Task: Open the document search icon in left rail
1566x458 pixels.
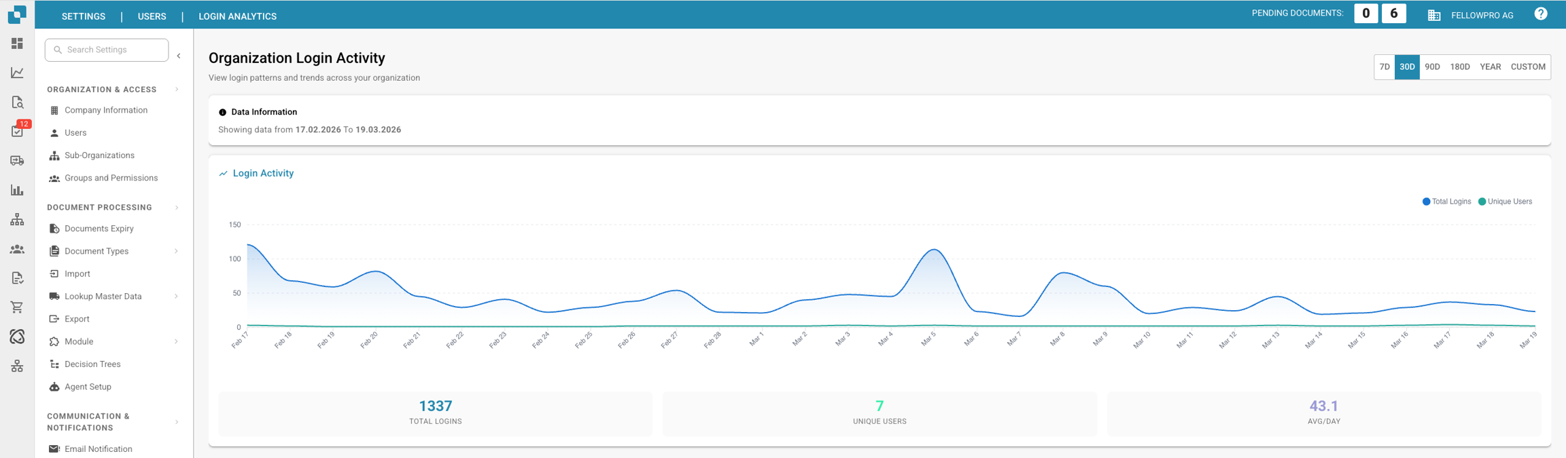Action: click(x=17, y=102)
